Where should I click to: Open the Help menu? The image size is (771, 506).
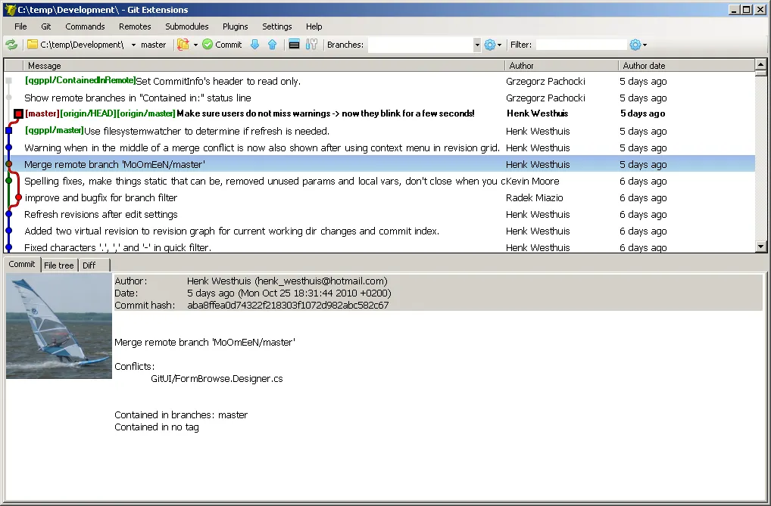(314, 26)
